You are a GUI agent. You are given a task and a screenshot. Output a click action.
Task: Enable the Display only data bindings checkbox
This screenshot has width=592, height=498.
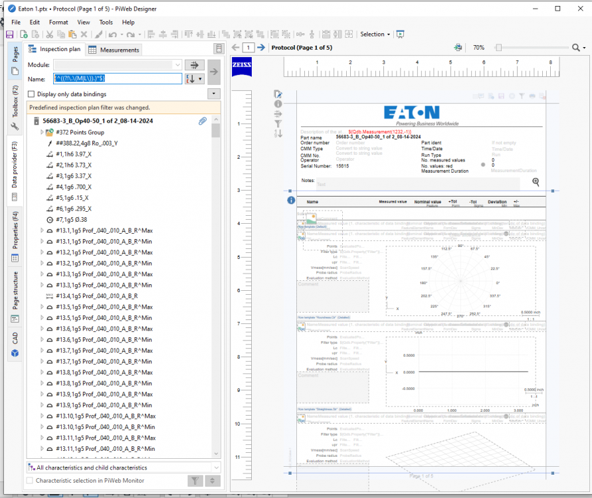[31, 93]
